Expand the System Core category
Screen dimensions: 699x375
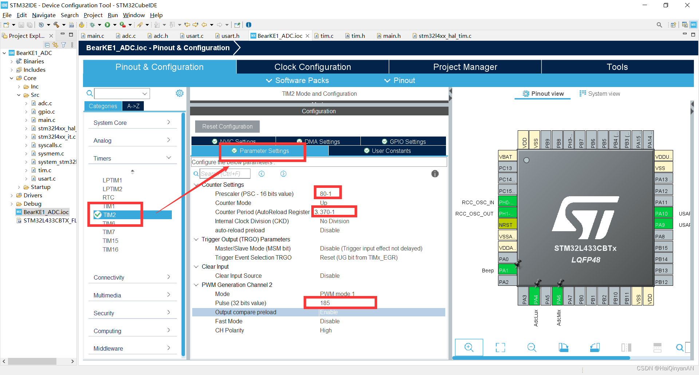click(x=133, y=123)
